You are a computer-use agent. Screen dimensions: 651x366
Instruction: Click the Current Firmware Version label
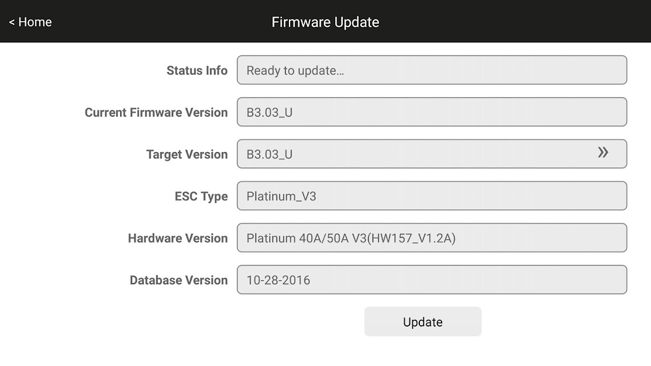[156, 113]
